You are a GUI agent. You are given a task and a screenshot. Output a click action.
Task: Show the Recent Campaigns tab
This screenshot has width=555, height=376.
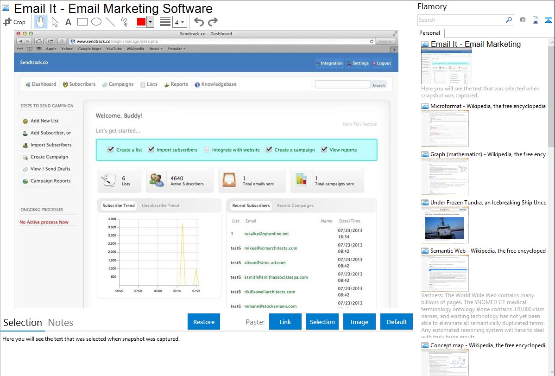[295, 205]
